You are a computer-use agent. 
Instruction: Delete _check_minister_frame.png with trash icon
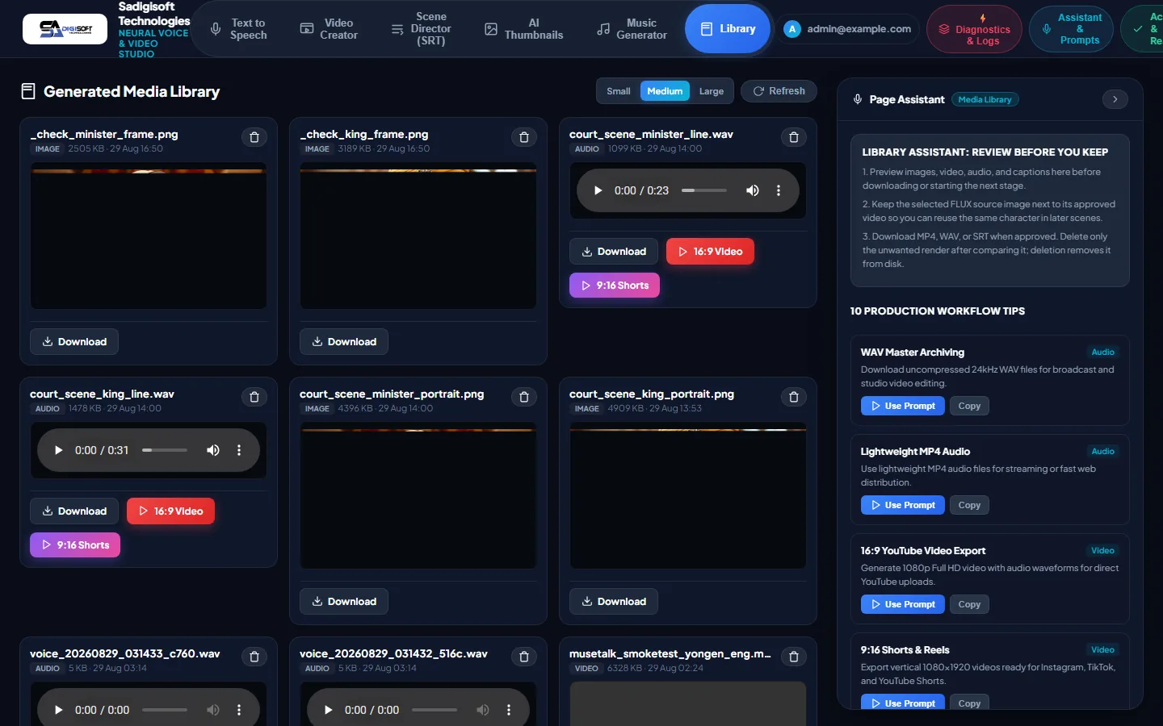coord(254,137)
